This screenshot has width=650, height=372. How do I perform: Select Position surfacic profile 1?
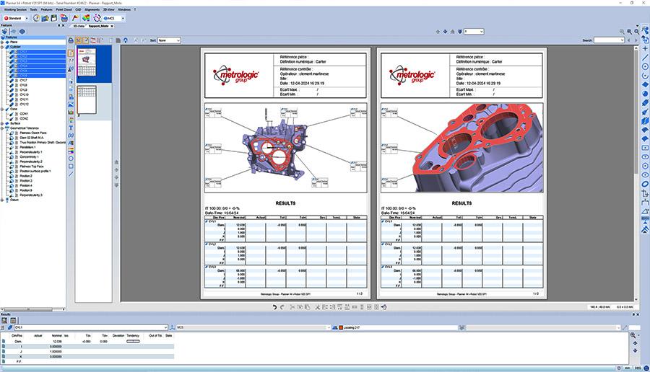tap(35, 171)
